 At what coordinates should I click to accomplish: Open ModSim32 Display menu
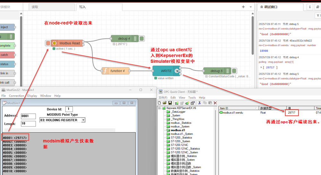click(x=32, y=96)
